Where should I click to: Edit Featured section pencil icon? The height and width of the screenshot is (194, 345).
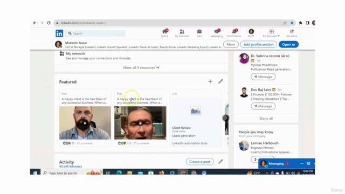220,81
